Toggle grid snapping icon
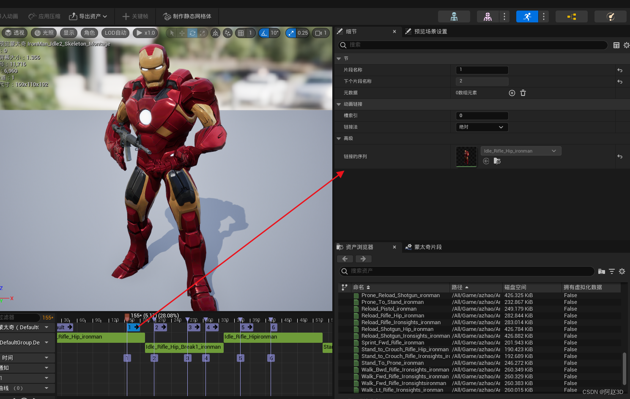This screenshot has width=630, height=399. tap(241, 33)
